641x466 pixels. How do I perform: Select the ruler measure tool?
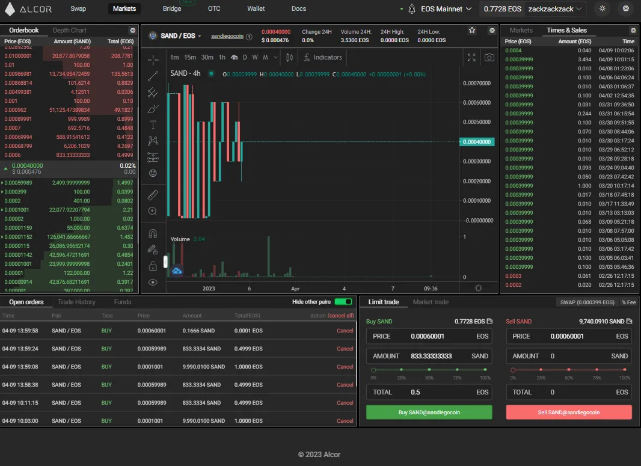tap(153, 195)
